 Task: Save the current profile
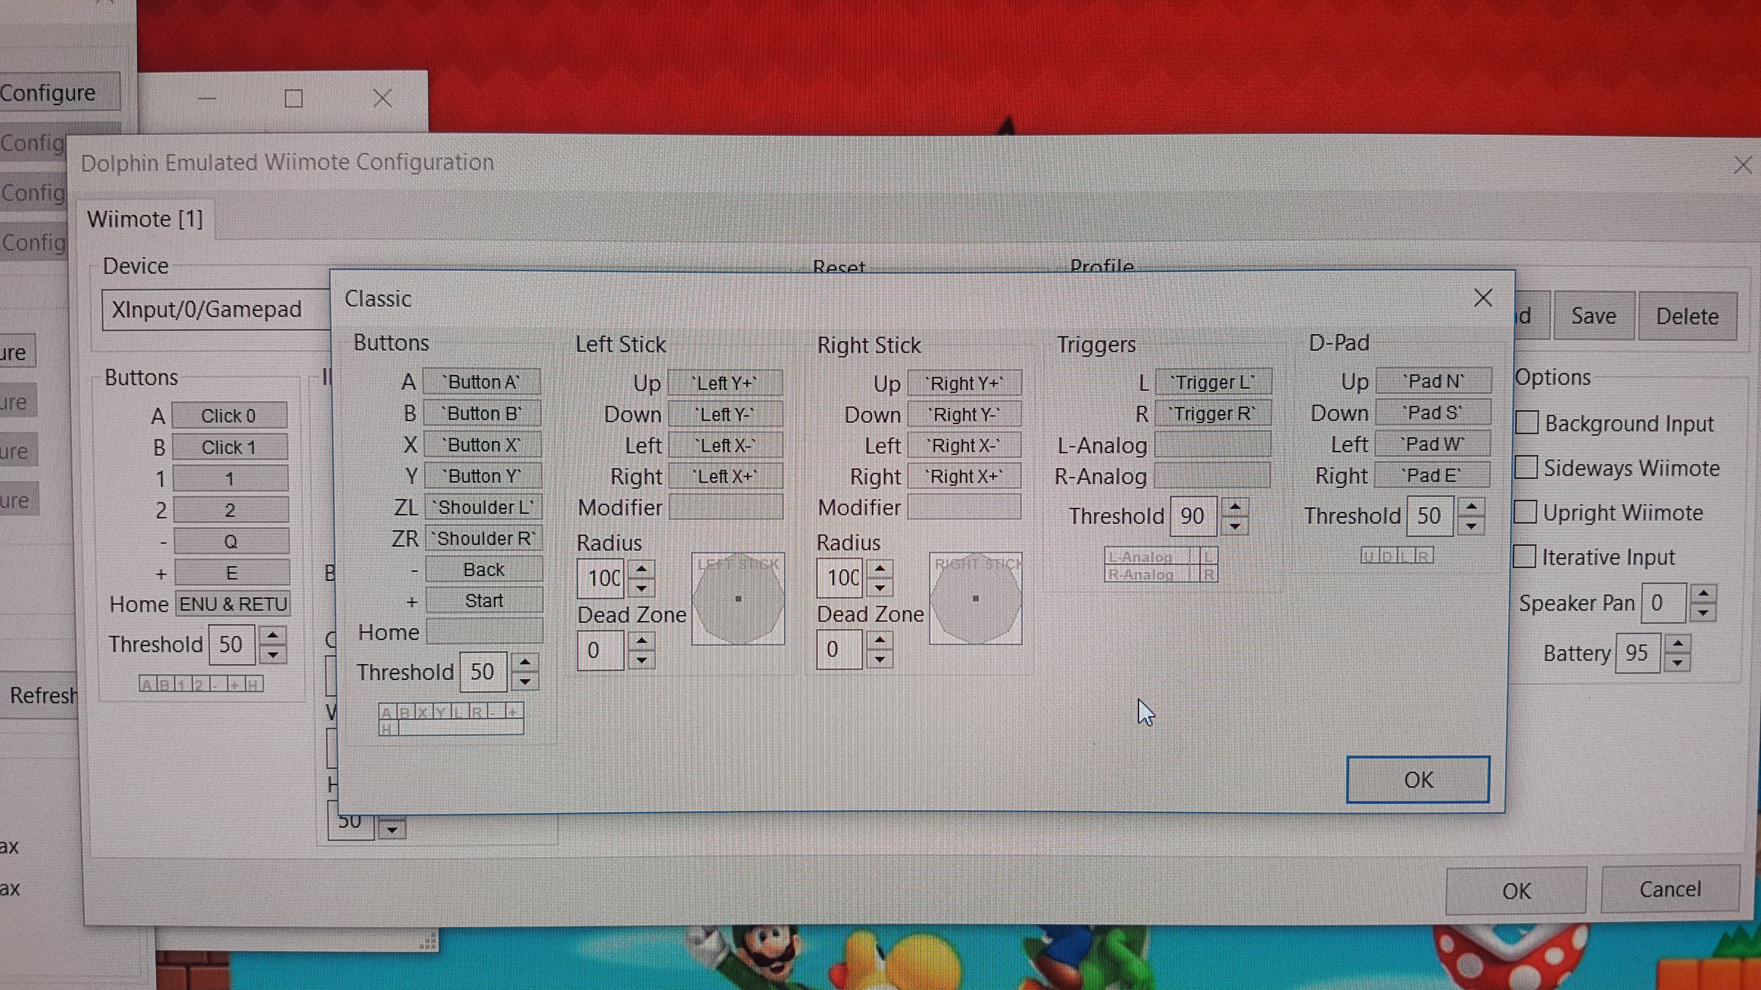1594,316
